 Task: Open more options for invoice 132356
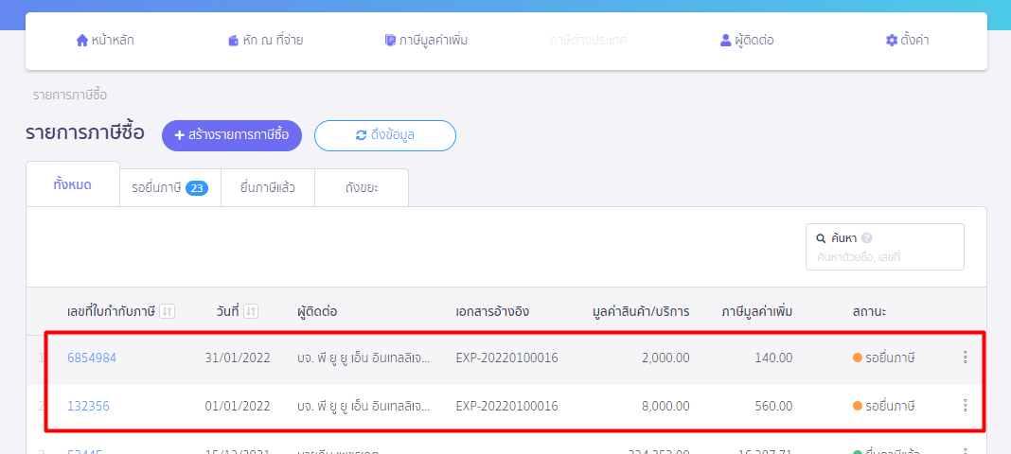coord(965,406)
